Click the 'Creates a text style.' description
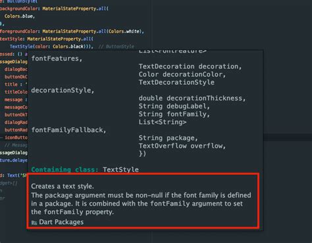312x243 pixels. click(x=63, y=187)
